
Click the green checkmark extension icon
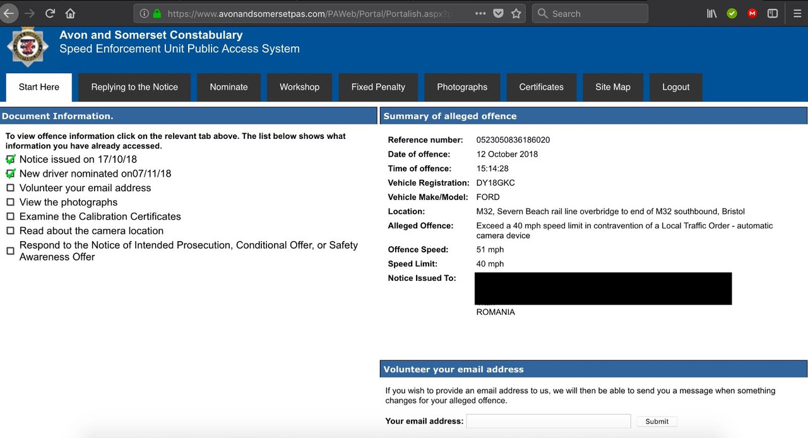tap(732, 13)
